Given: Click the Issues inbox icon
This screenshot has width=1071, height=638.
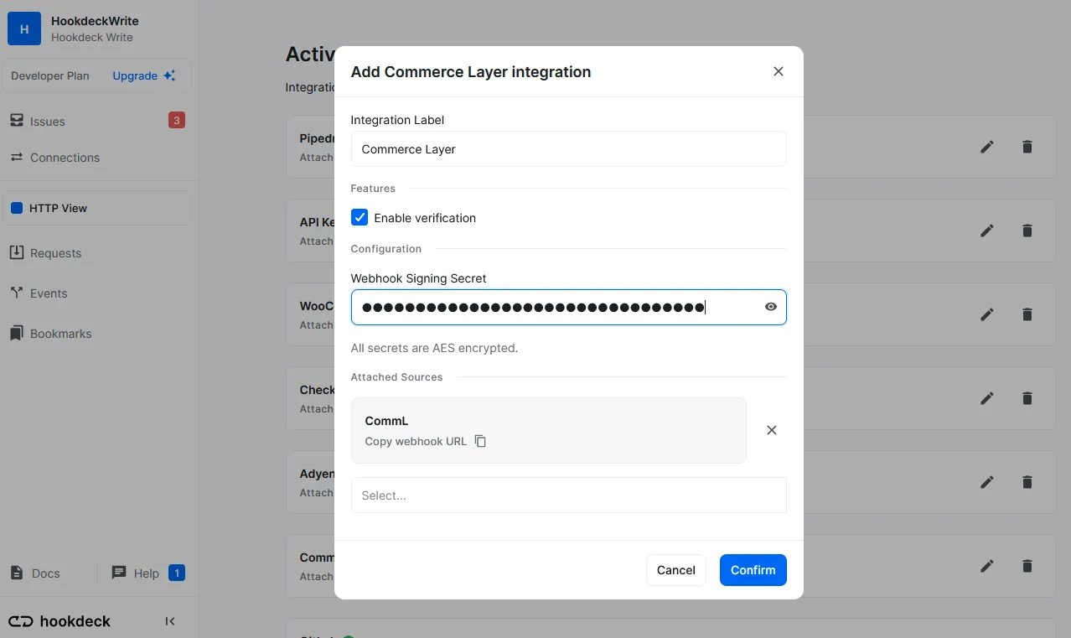Looking at the screenshot, I should [17, 121].
